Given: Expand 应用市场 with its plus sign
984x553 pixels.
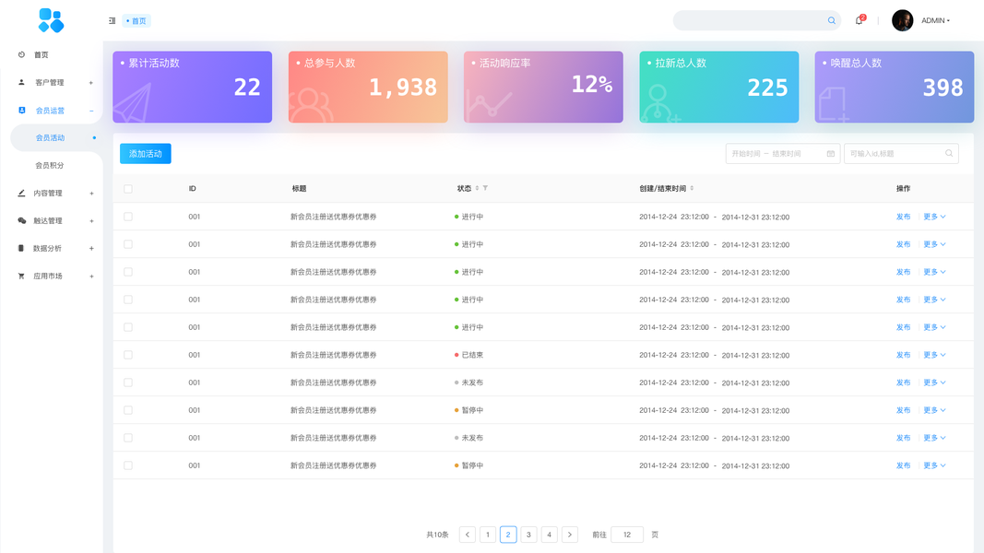Looking at the screenshot, I should (x=91, y=276).
